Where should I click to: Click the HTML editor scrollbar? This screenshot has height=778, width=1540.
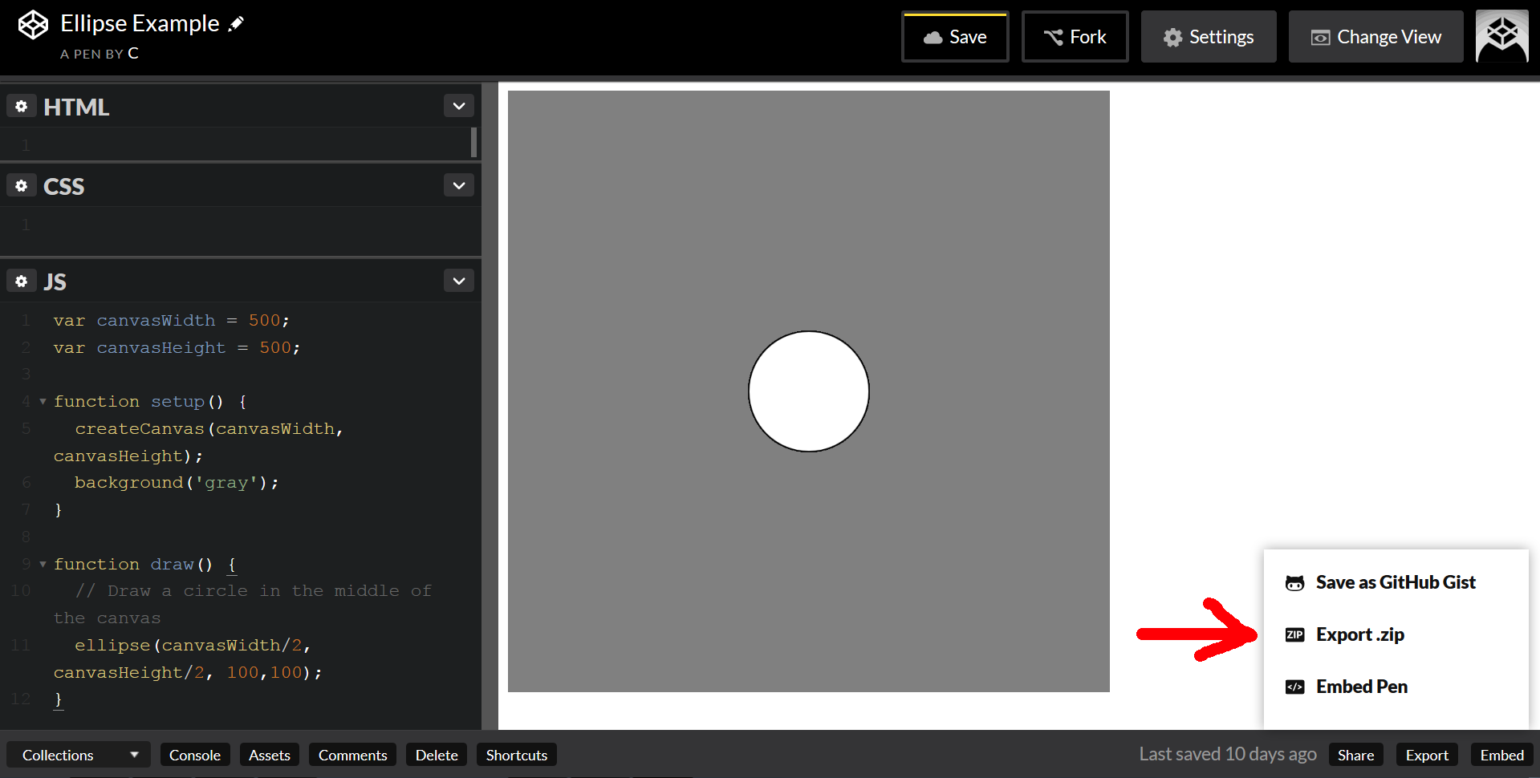point(473,142)
